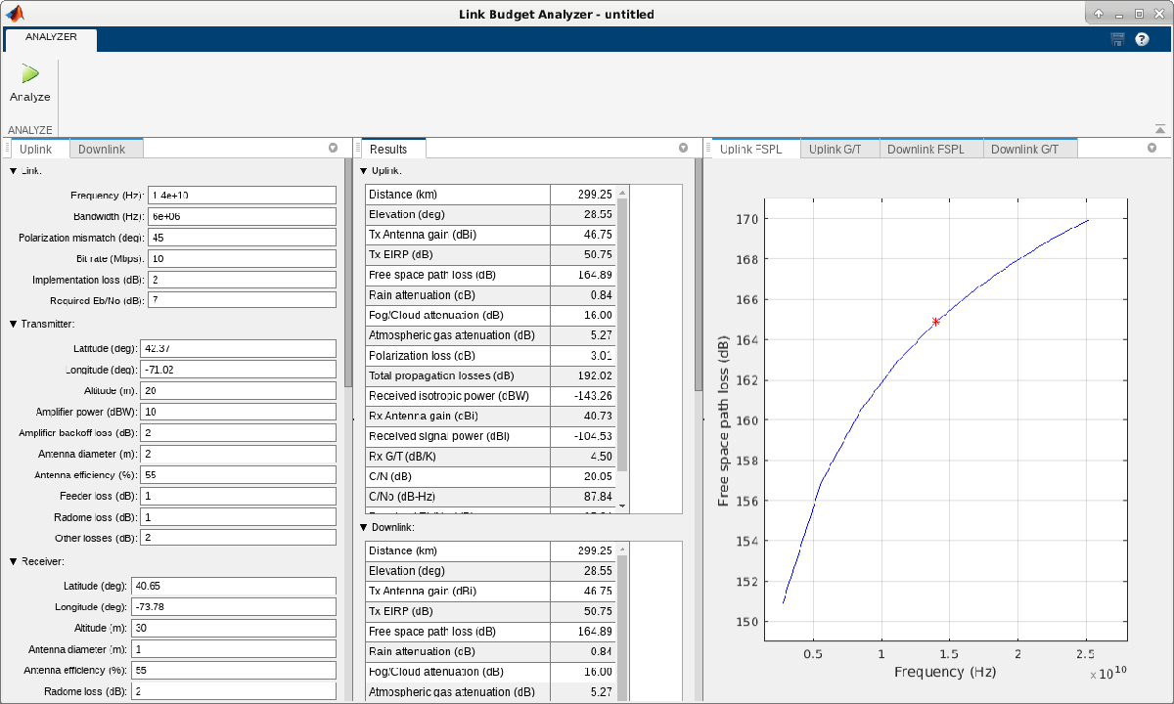This screenshot has height=704, width=1174.
Task: Click the plot's 'Frequency (Hz)' axis label
Action: click(944, 673)
